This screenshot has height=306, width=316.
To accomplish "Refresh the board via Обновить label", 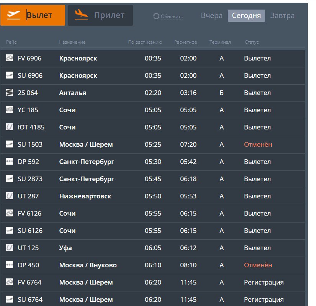I will click(x=172, y=16).
